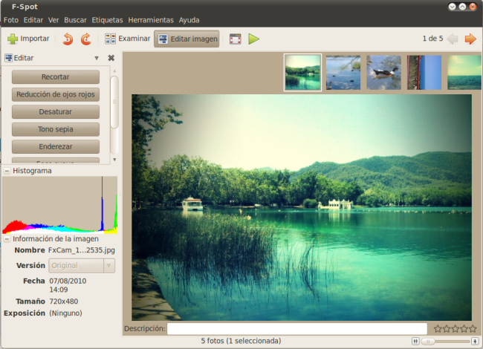Select the fifth sea horizon thumbnail
The width and height of the screenshot is (483, 349).
[464, 73]
